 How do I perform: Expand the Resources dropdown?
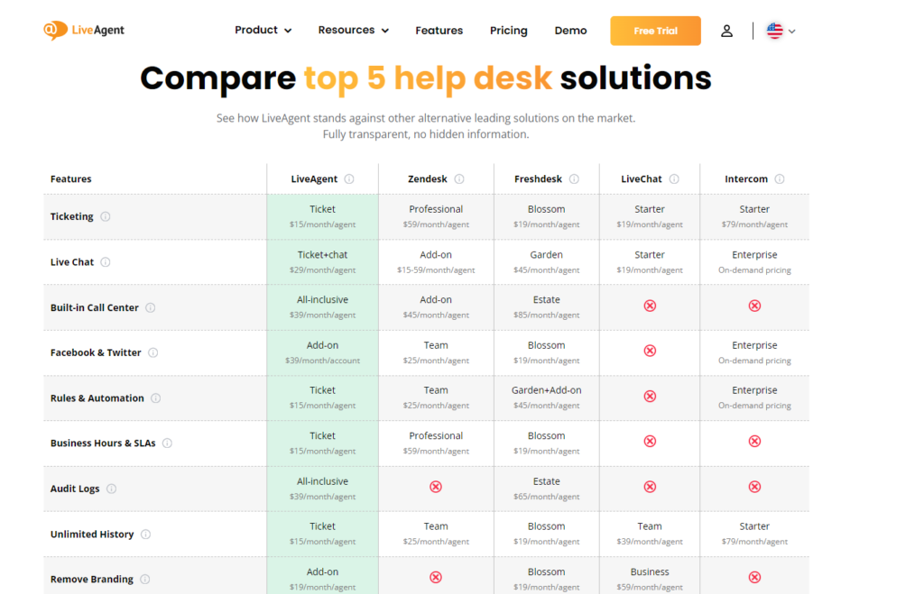(x=353, y=30)
